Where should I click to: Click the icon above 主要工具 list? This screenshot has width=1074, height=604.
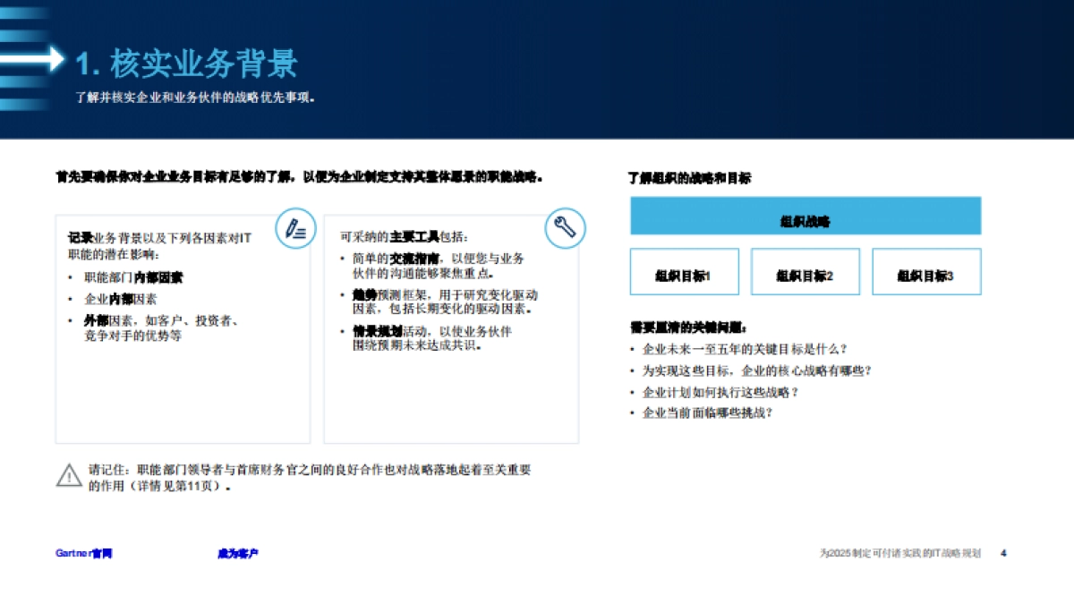coord(566,227)
